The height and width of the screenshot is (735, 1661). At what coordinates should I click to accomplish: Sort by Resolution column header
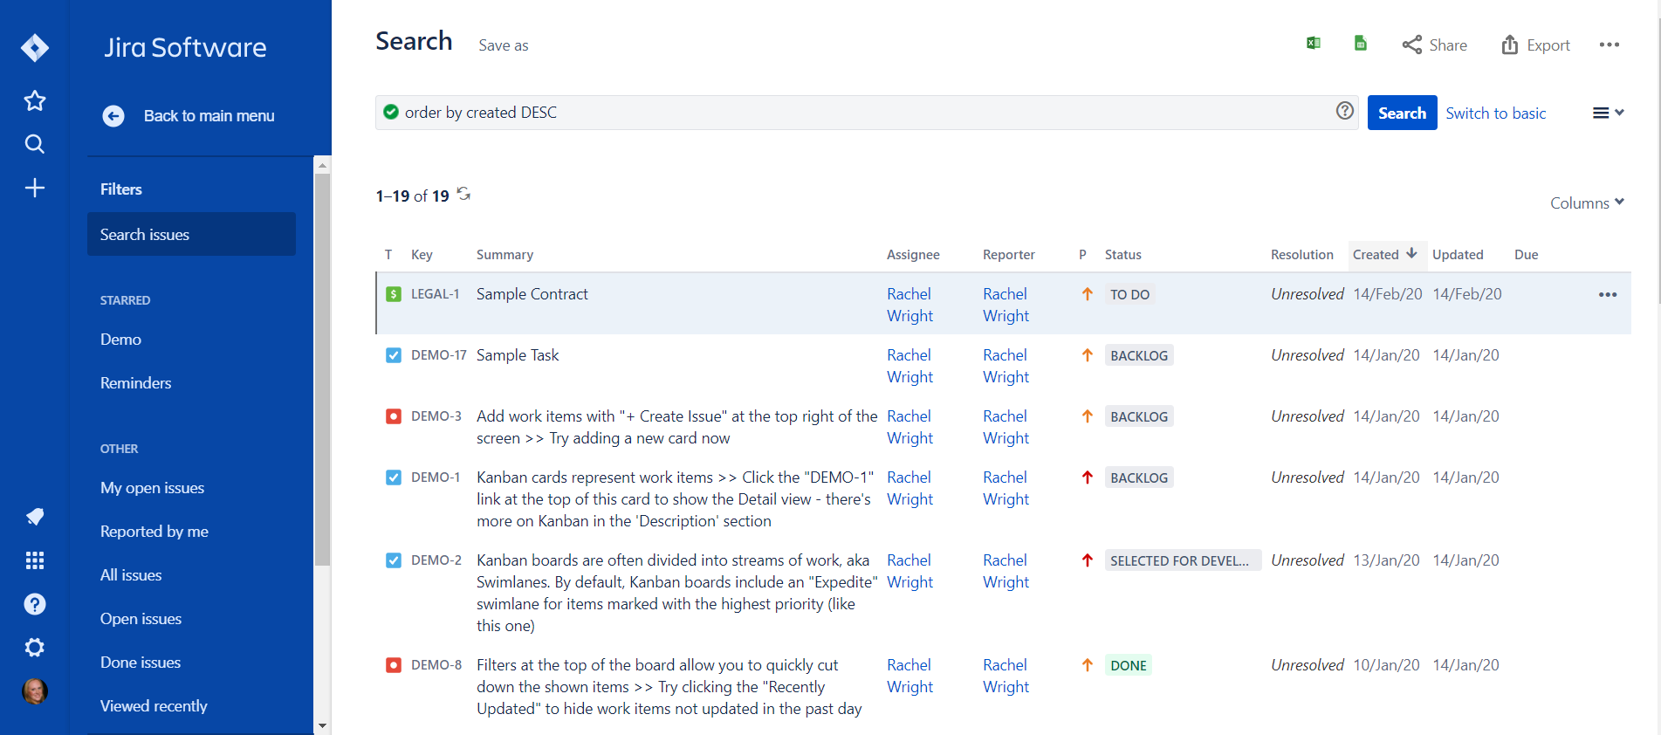[1302, 255]
